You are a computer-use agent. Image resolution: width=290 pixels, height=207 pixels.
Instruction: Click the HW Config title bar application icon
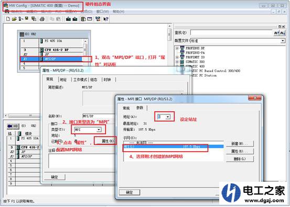click(x=6, y=5)
